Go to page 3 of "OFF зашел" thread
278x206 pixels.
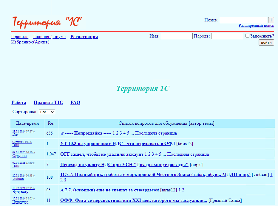(153, 154)
